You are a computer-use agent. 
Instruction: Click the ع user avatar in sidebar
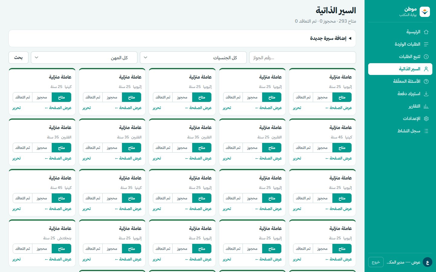[428, 262]
